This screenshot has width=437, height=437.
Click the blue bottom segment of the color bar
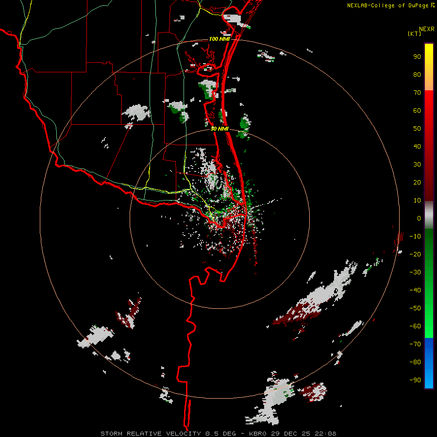coord(429,363)
